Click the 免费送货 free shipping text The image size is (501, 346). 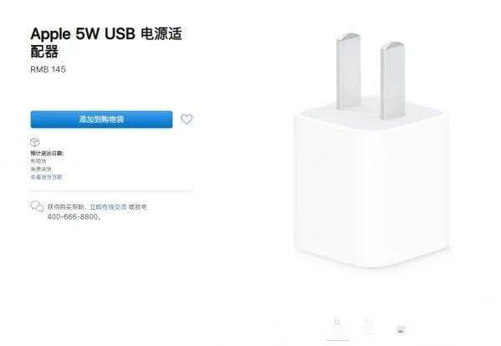point(41,169)
